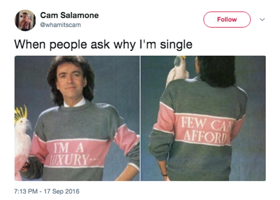The width and height of the screenshot is (280, 200).
Task: Click the word "single" in the tweet
Action: [x=176, y=44]
